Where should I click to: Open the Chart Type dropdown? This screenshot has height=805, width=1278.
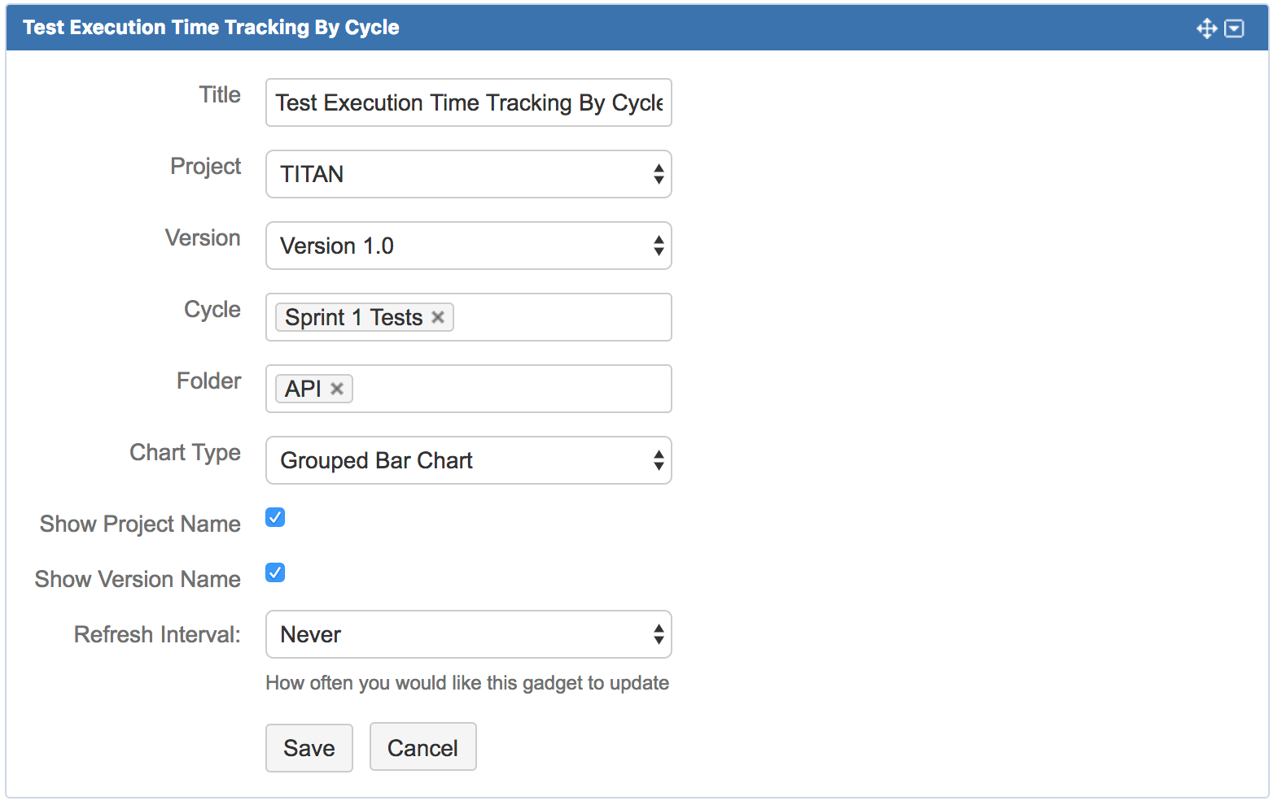click(469, 460)
